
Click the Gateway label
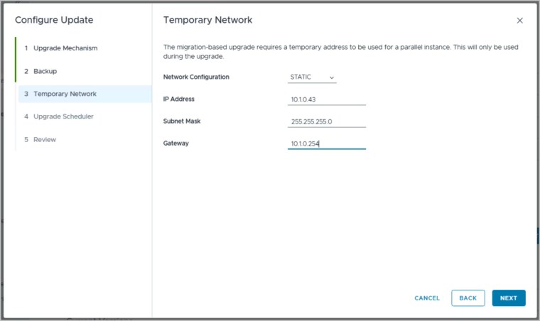[x=176, y=143]
